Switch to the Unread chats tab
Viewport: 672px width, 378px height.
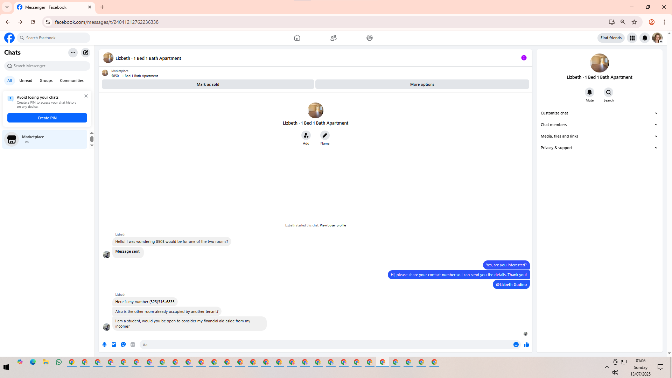tap(26, 80)
